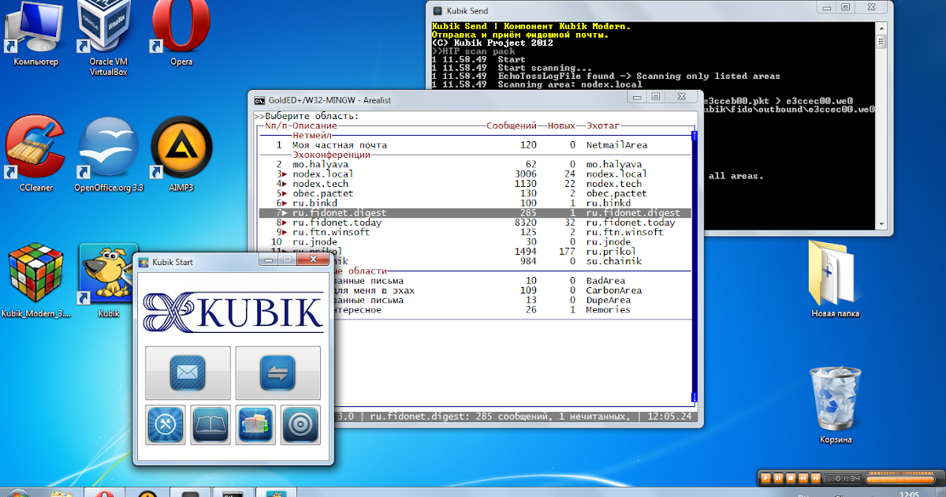This screenshot has width=946, height=497.
Task: Click the Kubik Send window title bar icon
Action: (x=438, y=10)
